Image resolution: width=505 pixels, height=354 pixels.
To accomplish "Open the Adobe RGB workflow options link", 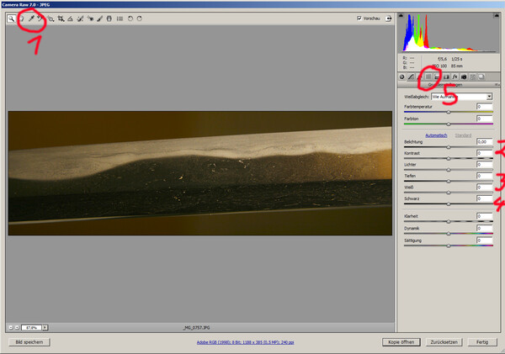I will (245, 342).
